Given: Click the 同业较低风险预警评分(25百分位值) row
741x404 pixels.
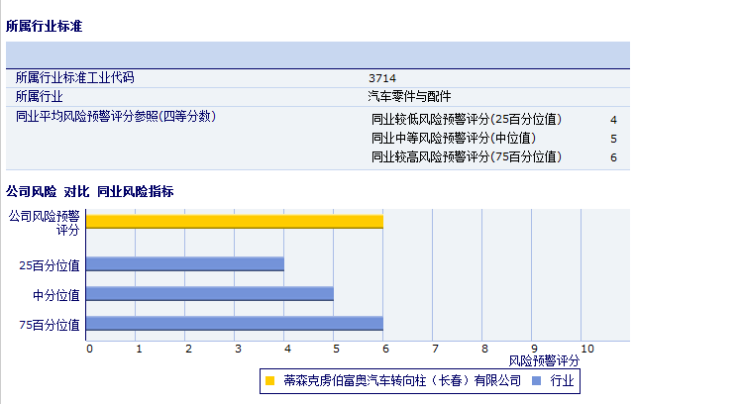Looking at the screenshot, I should (466, 120).
